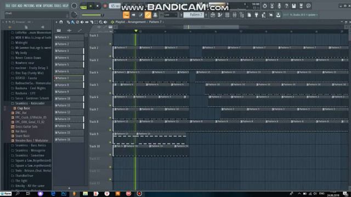Select Pattern 4 in pattern picker
The height and width of the screenshot is (197, 351).
pos(69,57)
